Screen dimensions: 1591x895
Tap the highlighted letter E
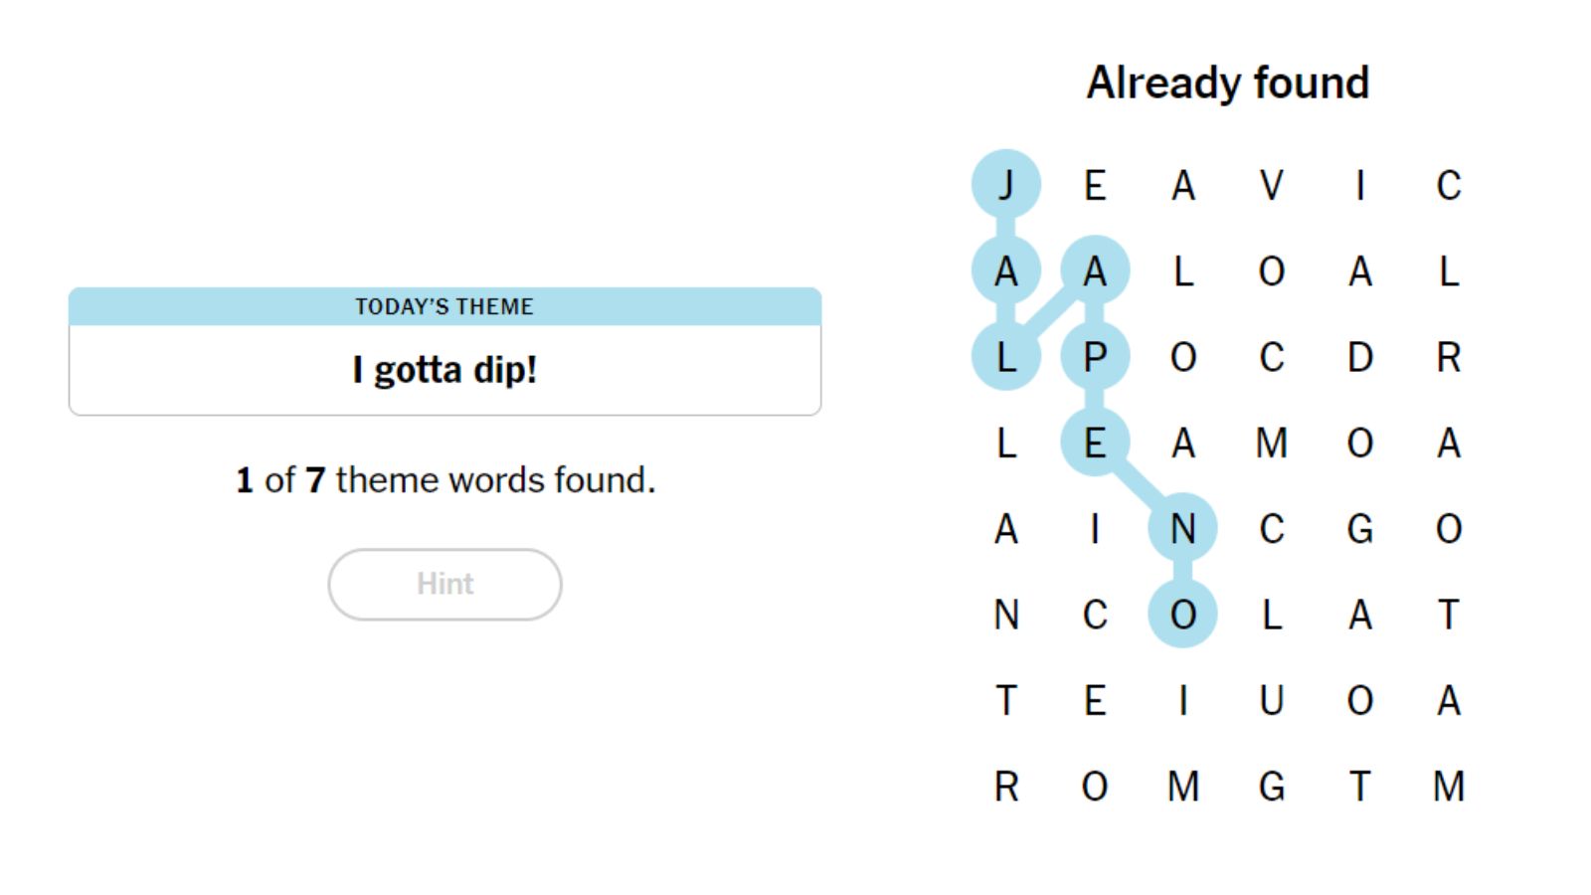tap(1095, 443)
